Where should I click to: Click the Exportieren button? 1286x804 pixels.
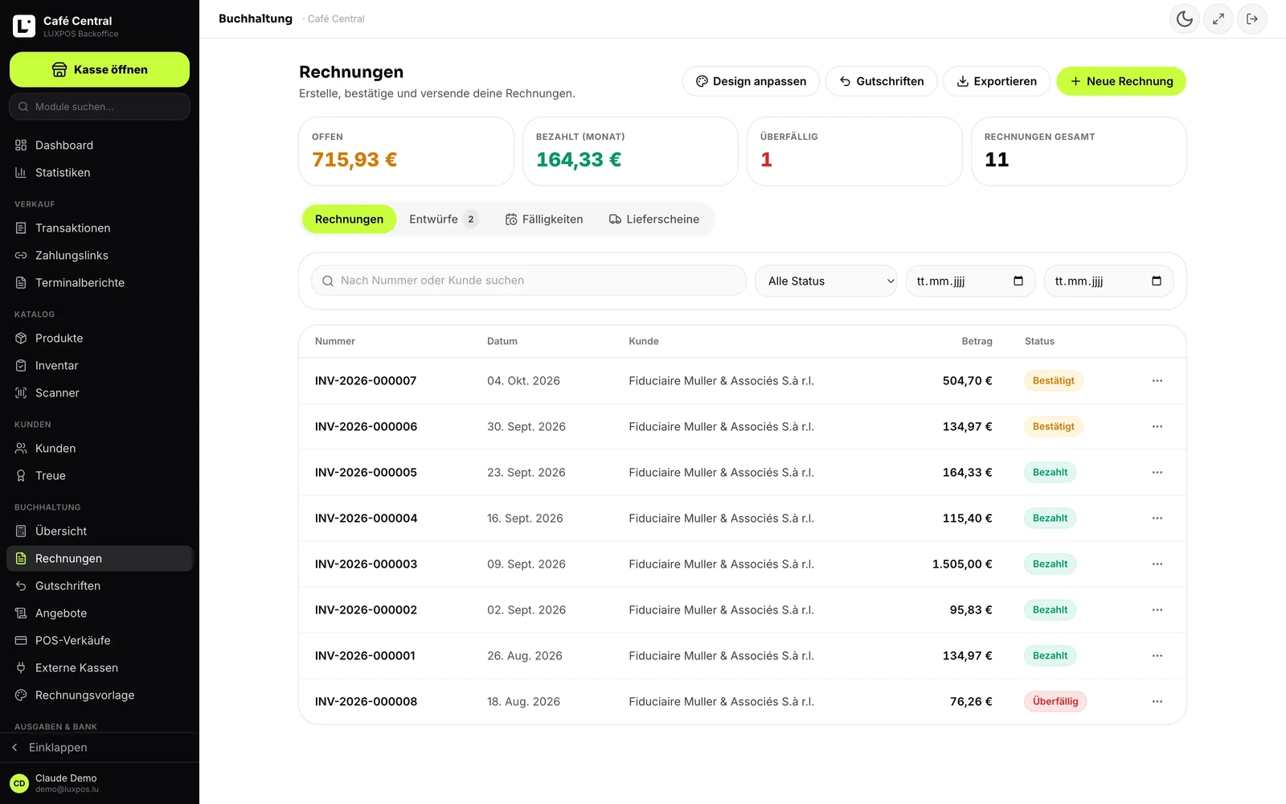pyautogui.click(x=997, y=81)
